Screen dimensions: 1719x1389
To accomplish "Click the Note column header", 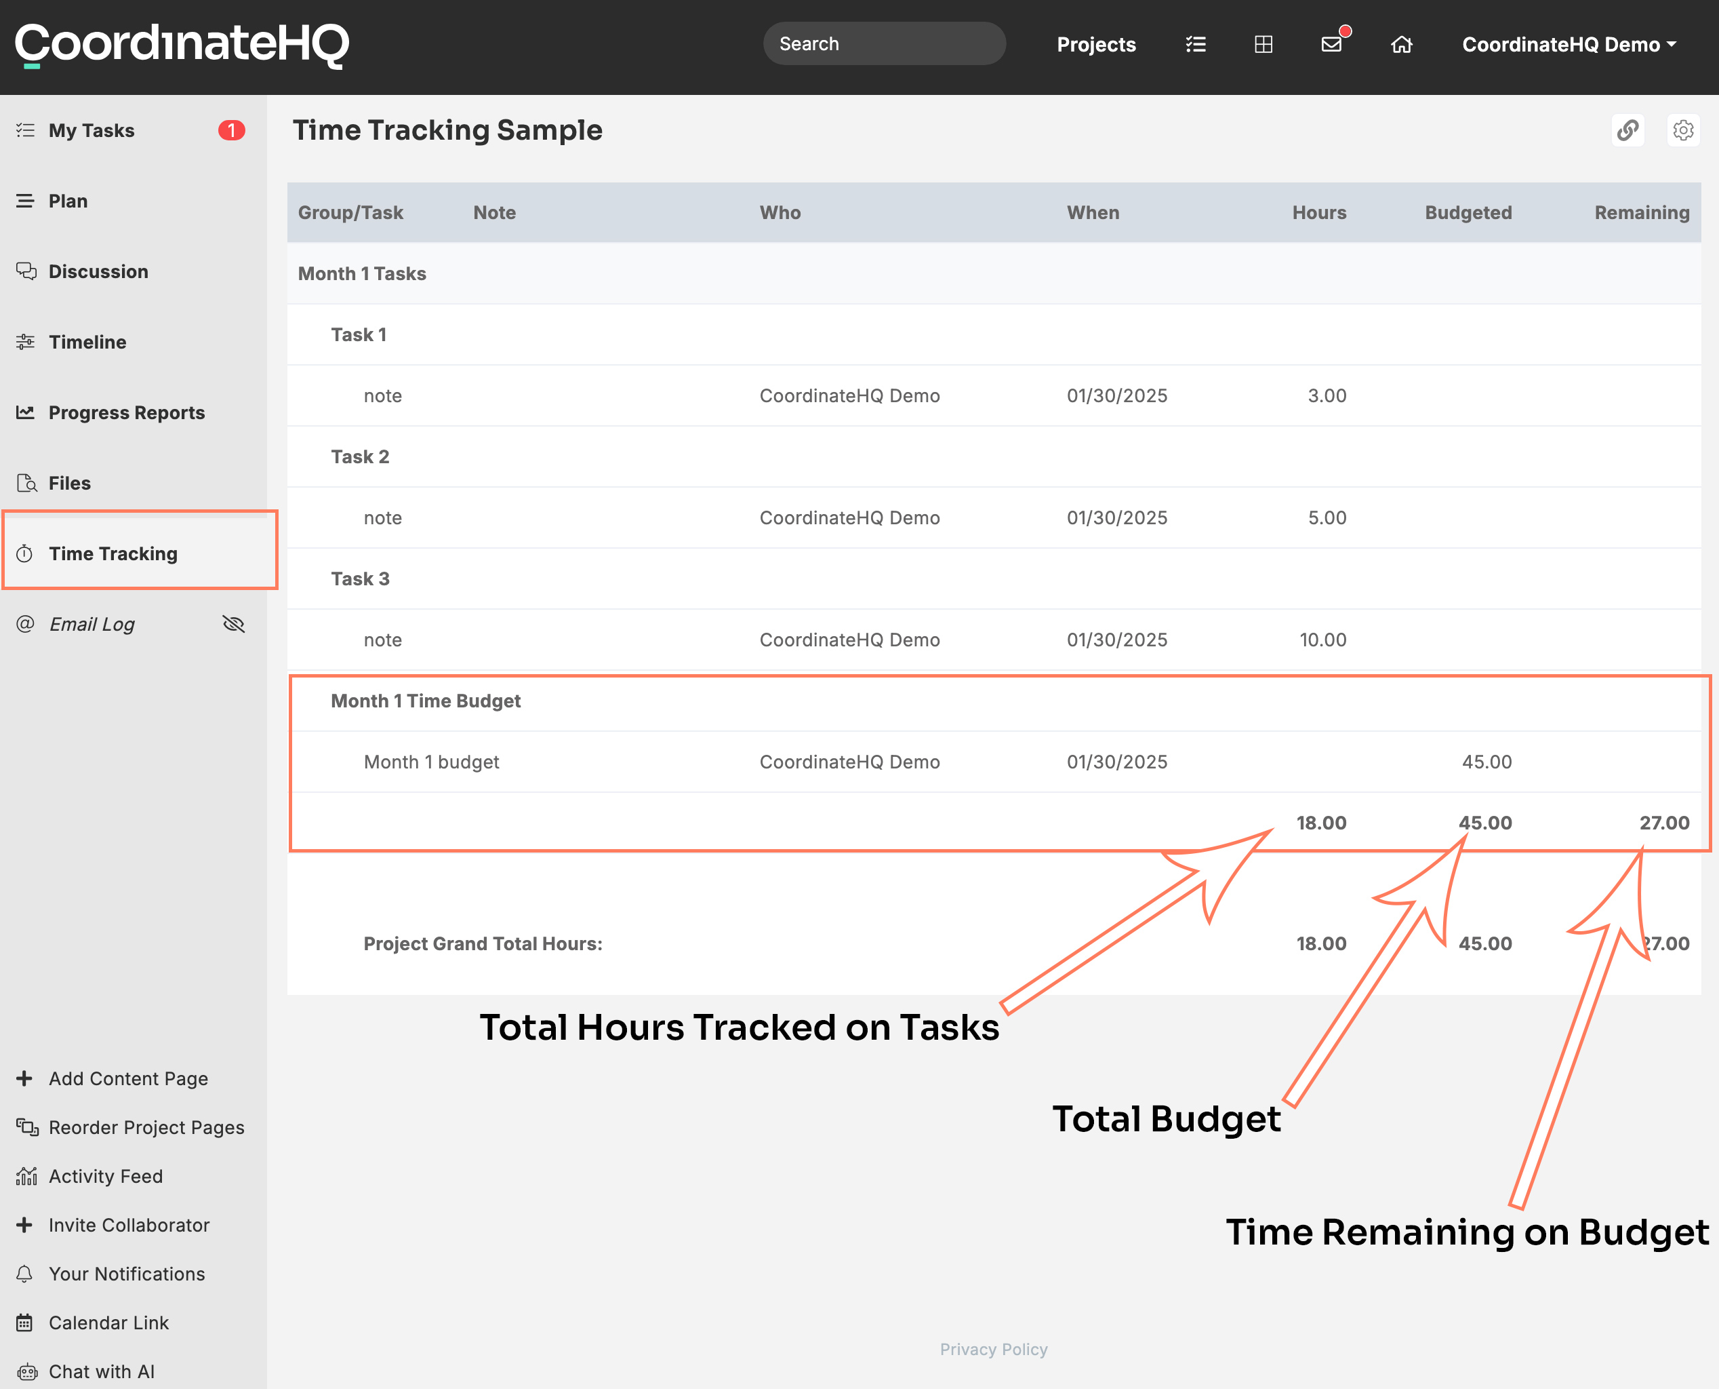I will [x=494, y=212].
